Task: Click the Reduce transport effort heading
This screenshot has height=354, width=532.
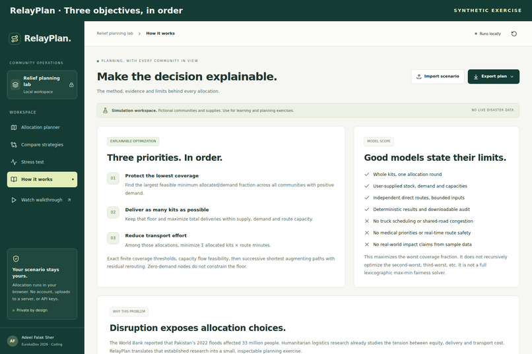Action: pos(156,236)
